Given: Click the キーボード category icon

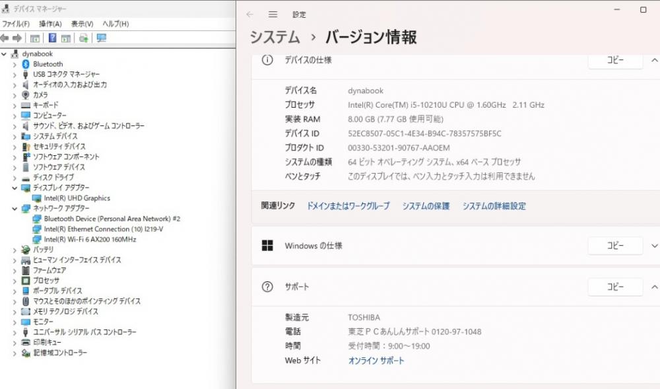Looking at the screenshot, I should click(26, 105).
